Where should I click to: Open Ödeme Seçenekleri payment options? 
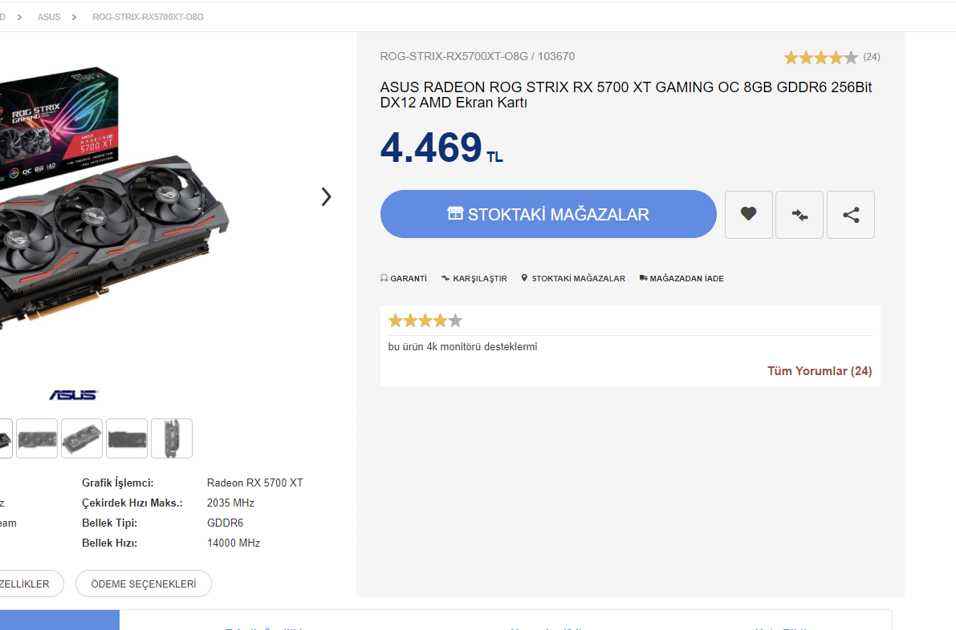click(144, 584)
